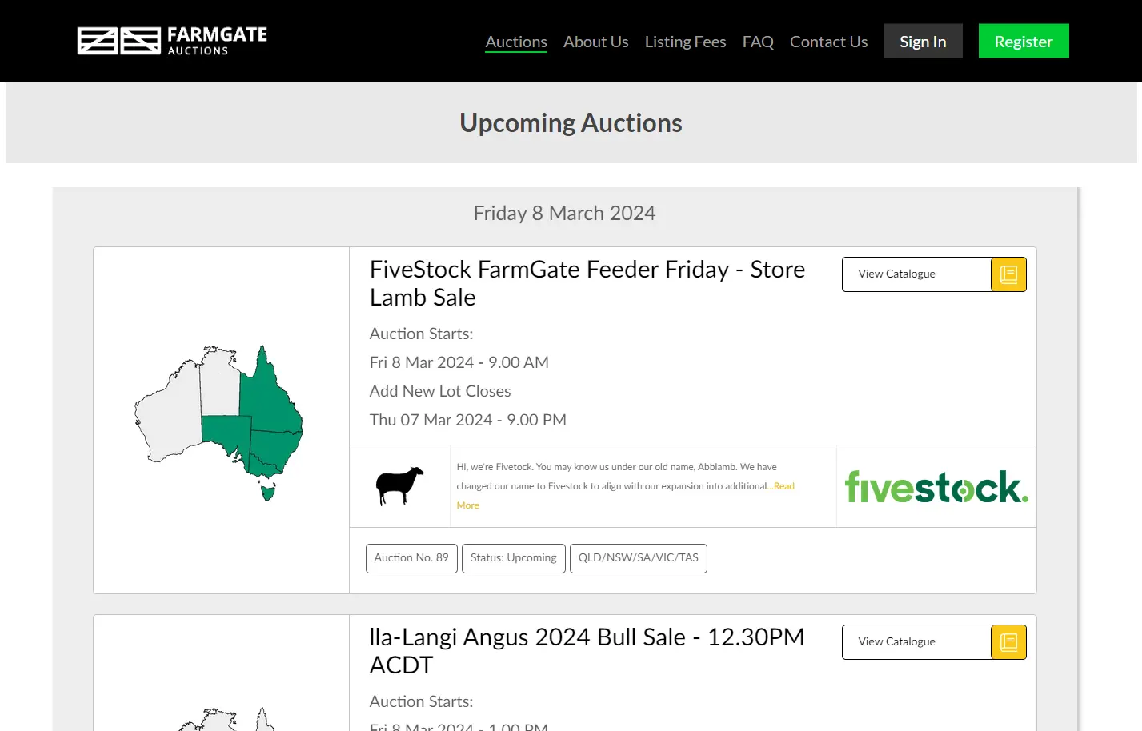The image size is (1142, 731).
Task: Switch to the Auctions menu item
Action: tap(515, 41)
